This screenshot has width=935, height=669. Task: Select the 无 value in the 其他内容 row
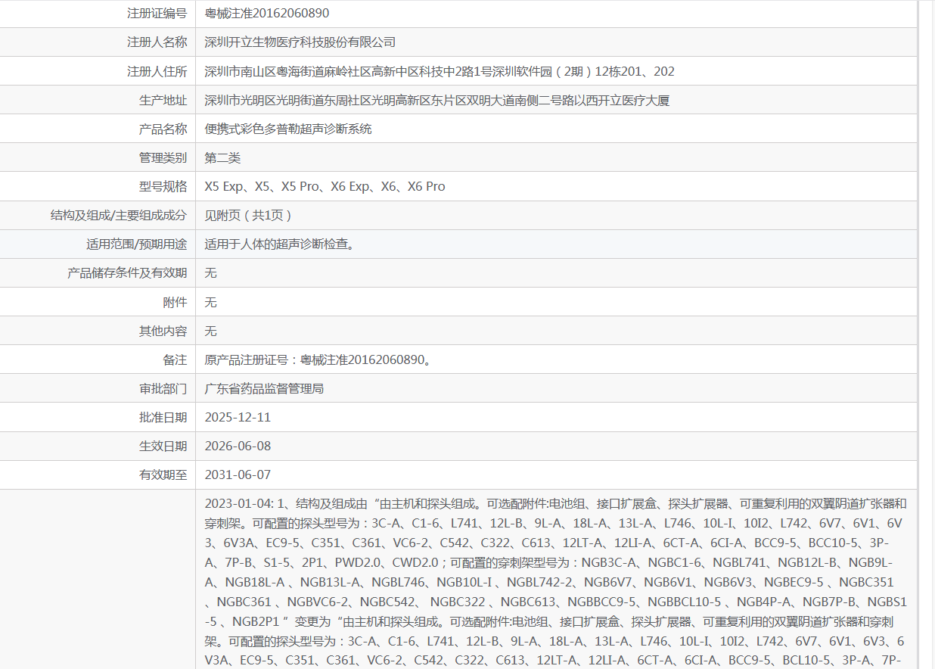[x=210, y=331]
